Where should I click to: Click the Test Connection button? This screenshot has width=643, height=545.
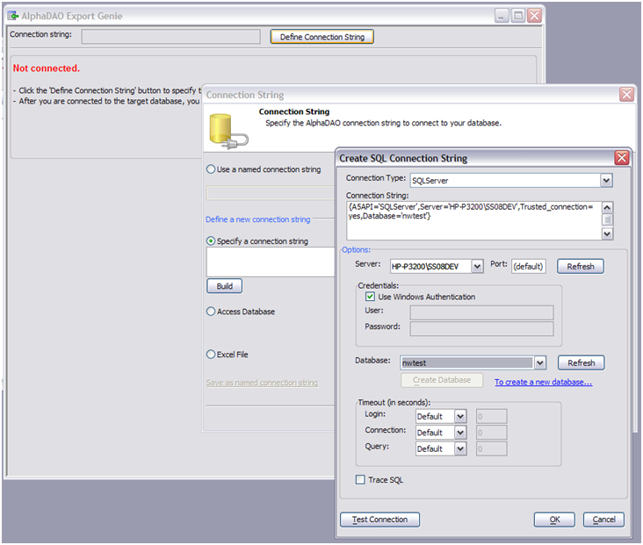tap(379, 520)
